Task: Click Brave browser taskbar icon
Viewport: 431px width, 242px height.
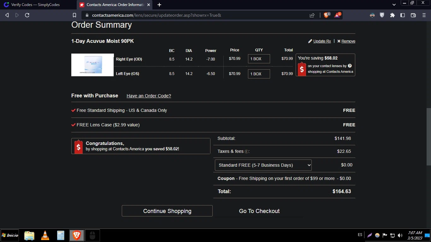Action: pyautogui.click(x=77, y=235)
